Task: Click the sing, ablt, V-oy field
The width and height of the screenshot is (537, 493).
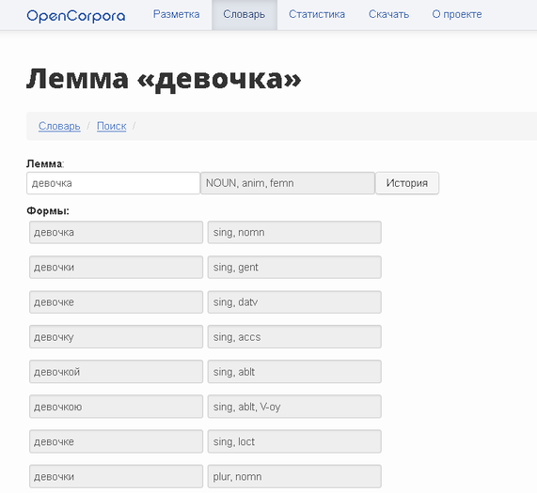Action: 294,407
